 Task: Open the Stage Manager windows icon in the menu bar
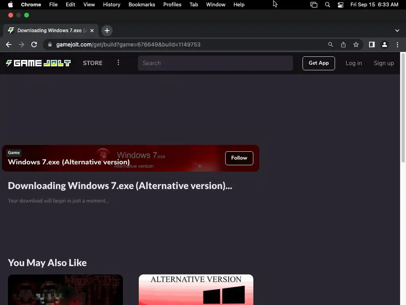tap(314, 5)
